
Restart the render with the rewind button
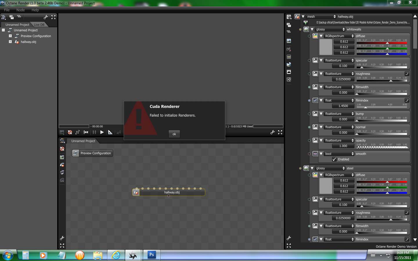tap(86, 132)
